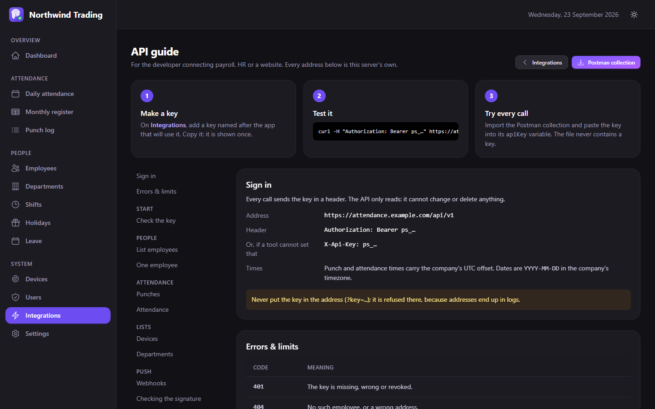Click the Dashboard home icon

(x=15, y=55)
